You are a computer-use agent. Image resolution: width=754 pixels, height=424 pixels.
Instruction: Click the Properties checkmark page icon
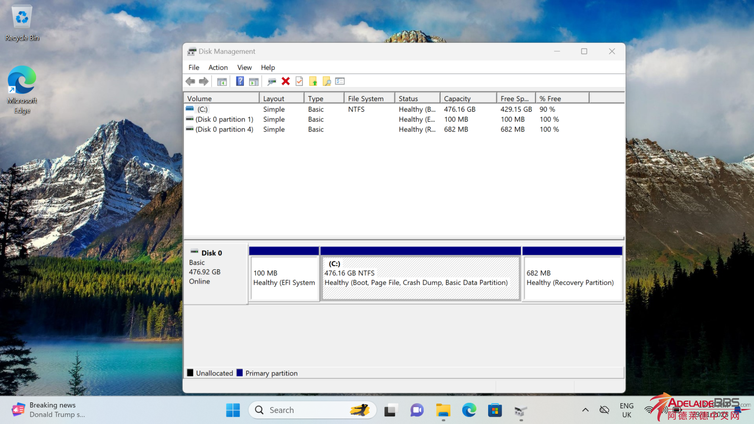coord(299,81)
